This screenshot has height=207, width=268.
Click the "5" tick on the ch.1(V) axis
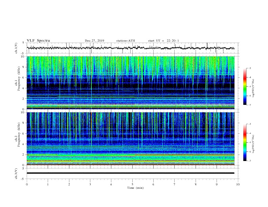coord(23,43)
